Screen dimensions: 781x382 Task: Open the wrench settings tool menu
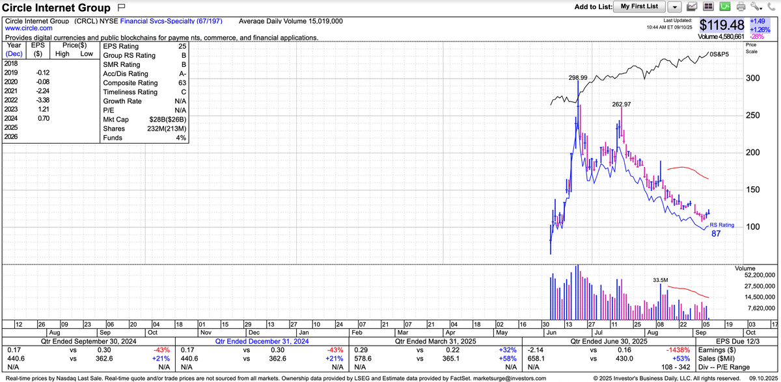(756, 7)
